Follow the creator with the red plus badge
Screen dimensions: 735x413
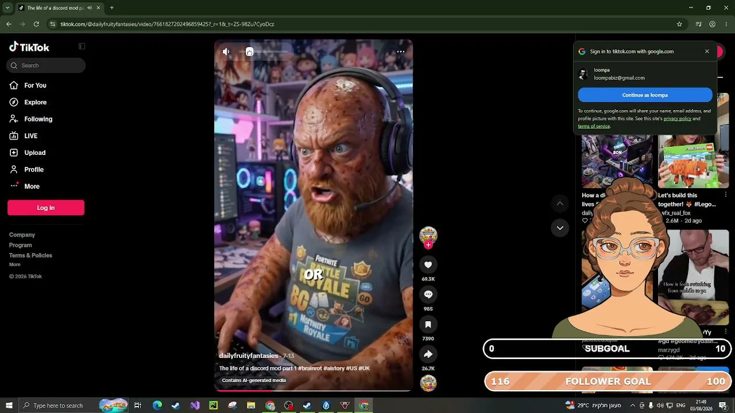tap(428, 245)
